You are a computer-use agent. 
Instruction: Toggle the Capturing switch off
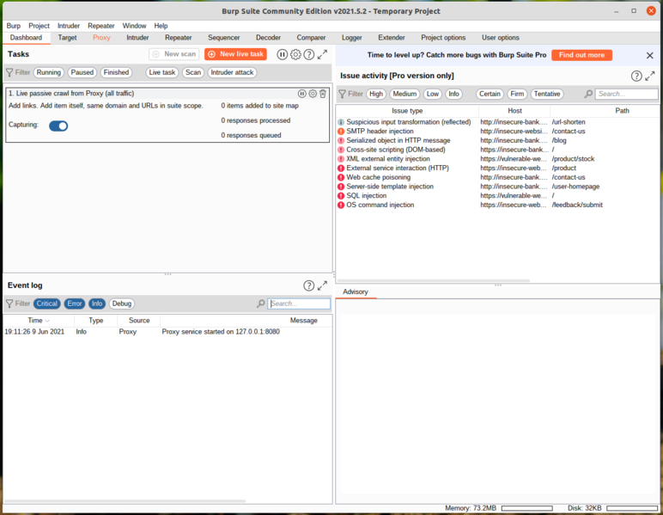click(x=58, y=126)
